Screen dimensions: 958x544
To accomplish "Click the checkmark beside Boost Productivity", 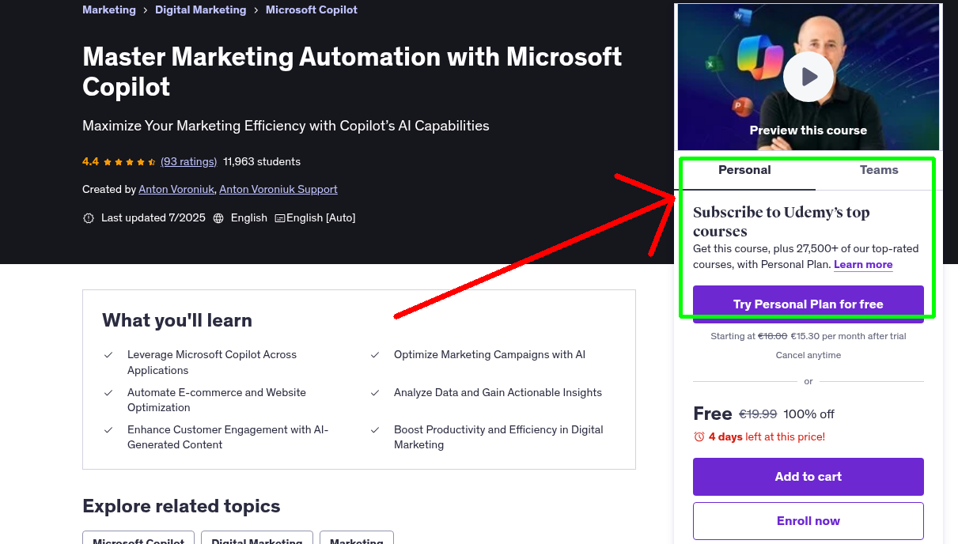I will (x=375, y=430).
